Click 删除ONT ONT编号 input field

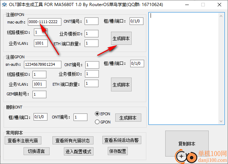pyautogui.click(x=80, y=117)
